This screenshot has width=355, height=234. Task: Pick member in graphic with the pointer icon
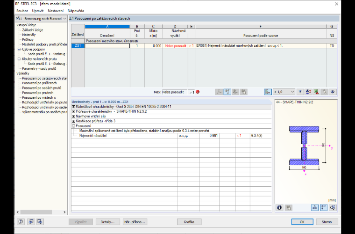click(x=325, y=92)
